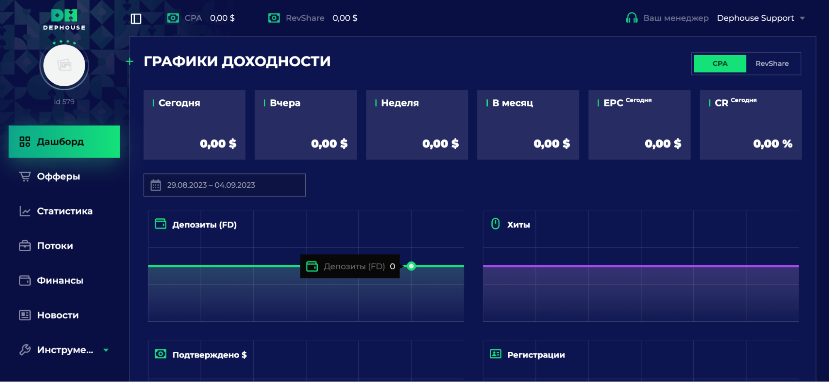The width and height of the screenshot is (829, 382).
Task: Click the Офферы cart icon
Action: tap(25, 176)
